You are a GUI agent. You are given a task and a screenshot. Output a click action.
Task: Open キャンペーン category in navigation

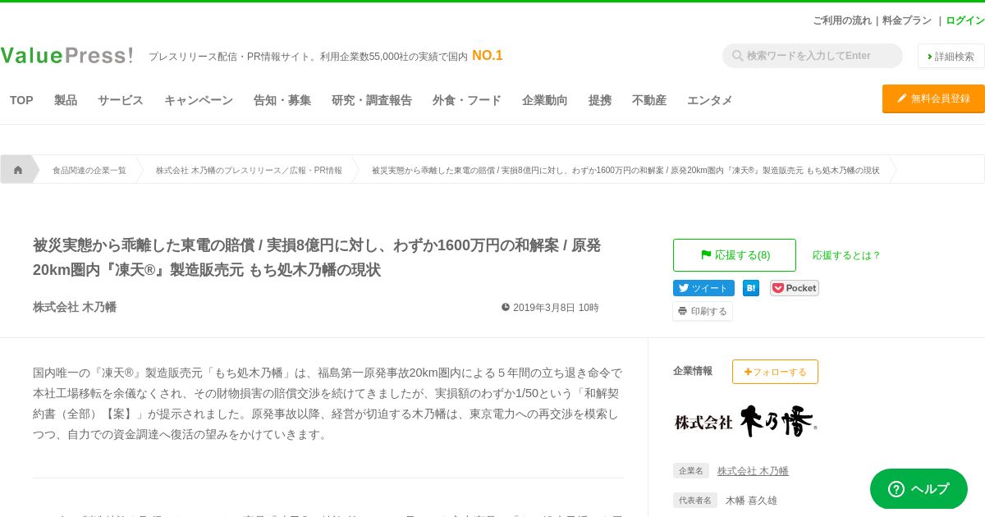pyautogui.click(x=199, y=100)
